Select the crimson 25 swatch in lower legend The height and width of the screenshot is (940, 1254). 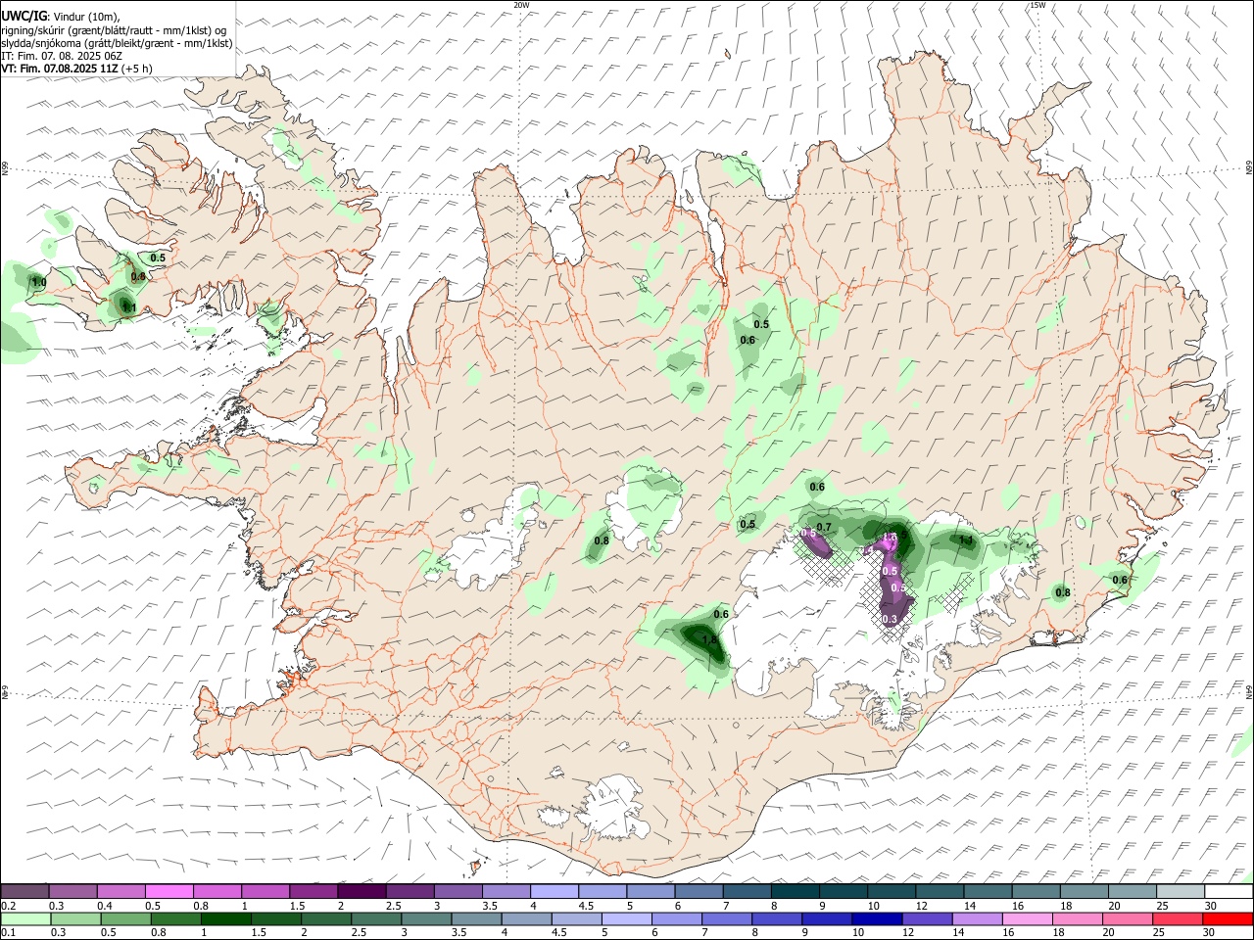point(1177,919)
